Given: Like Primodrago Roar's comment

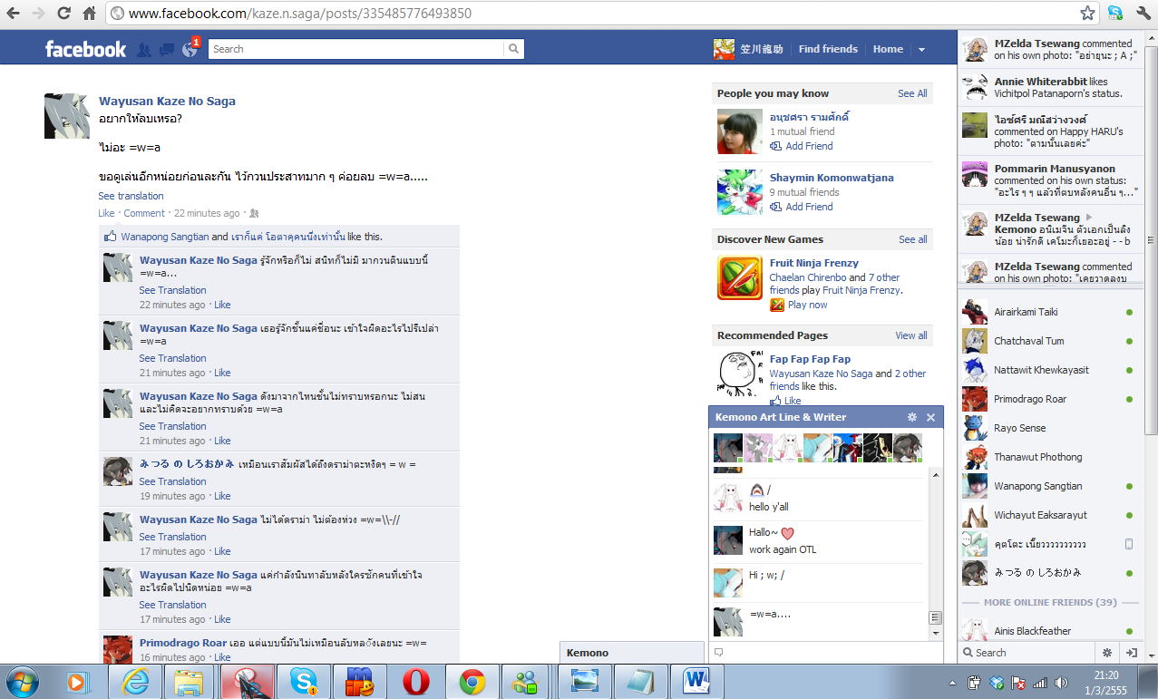Looking at the screenshot, I should (x=222, y=657).
